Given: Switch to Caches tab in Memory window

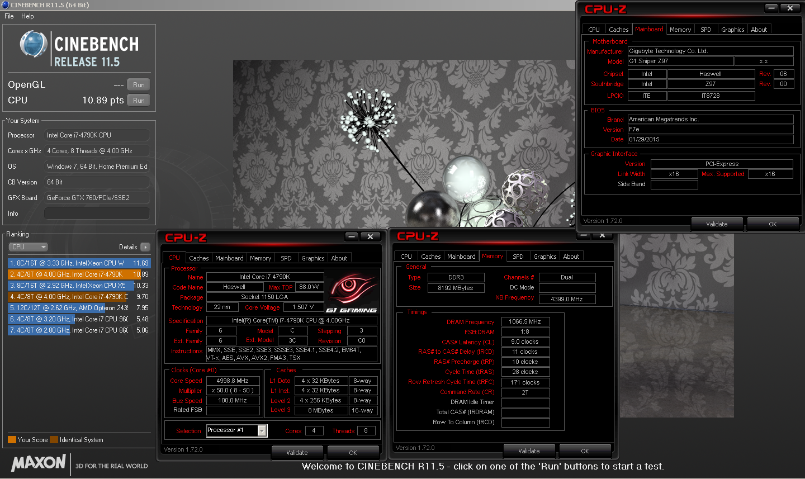Looking at the screenshot, I should click(431, 257).
